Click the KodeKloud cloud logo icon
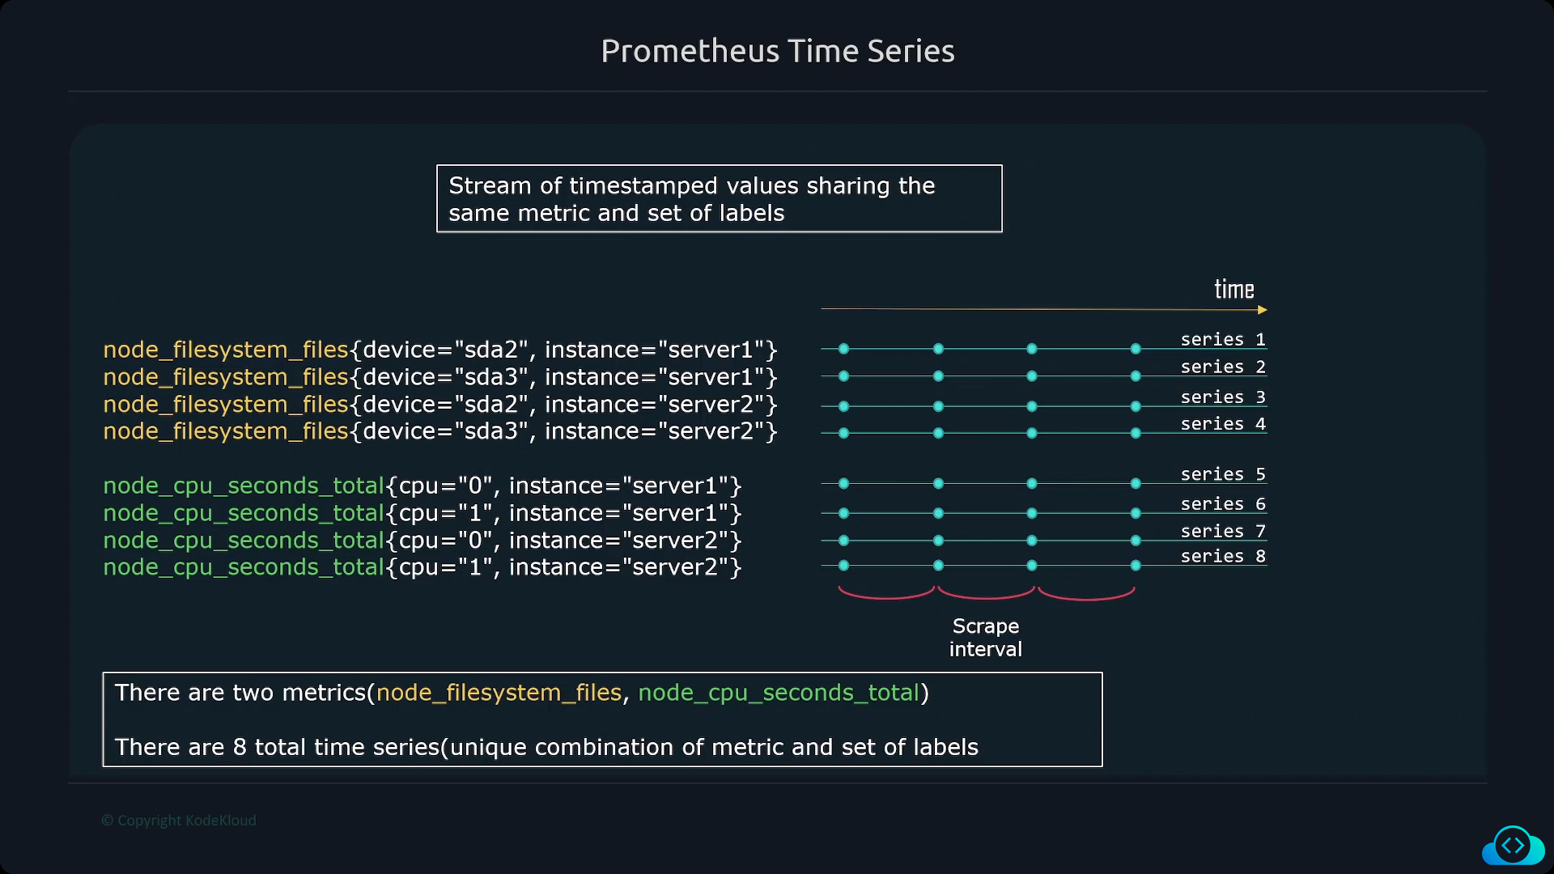The height and width of the screenshot is (874, 1554). click(x=1513, y=846)
